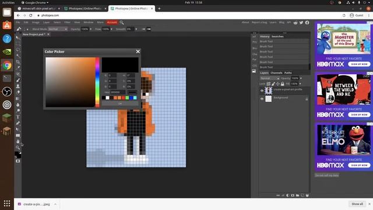
Task: Select the R radio button in Color Picker
Action: [105, 75]
